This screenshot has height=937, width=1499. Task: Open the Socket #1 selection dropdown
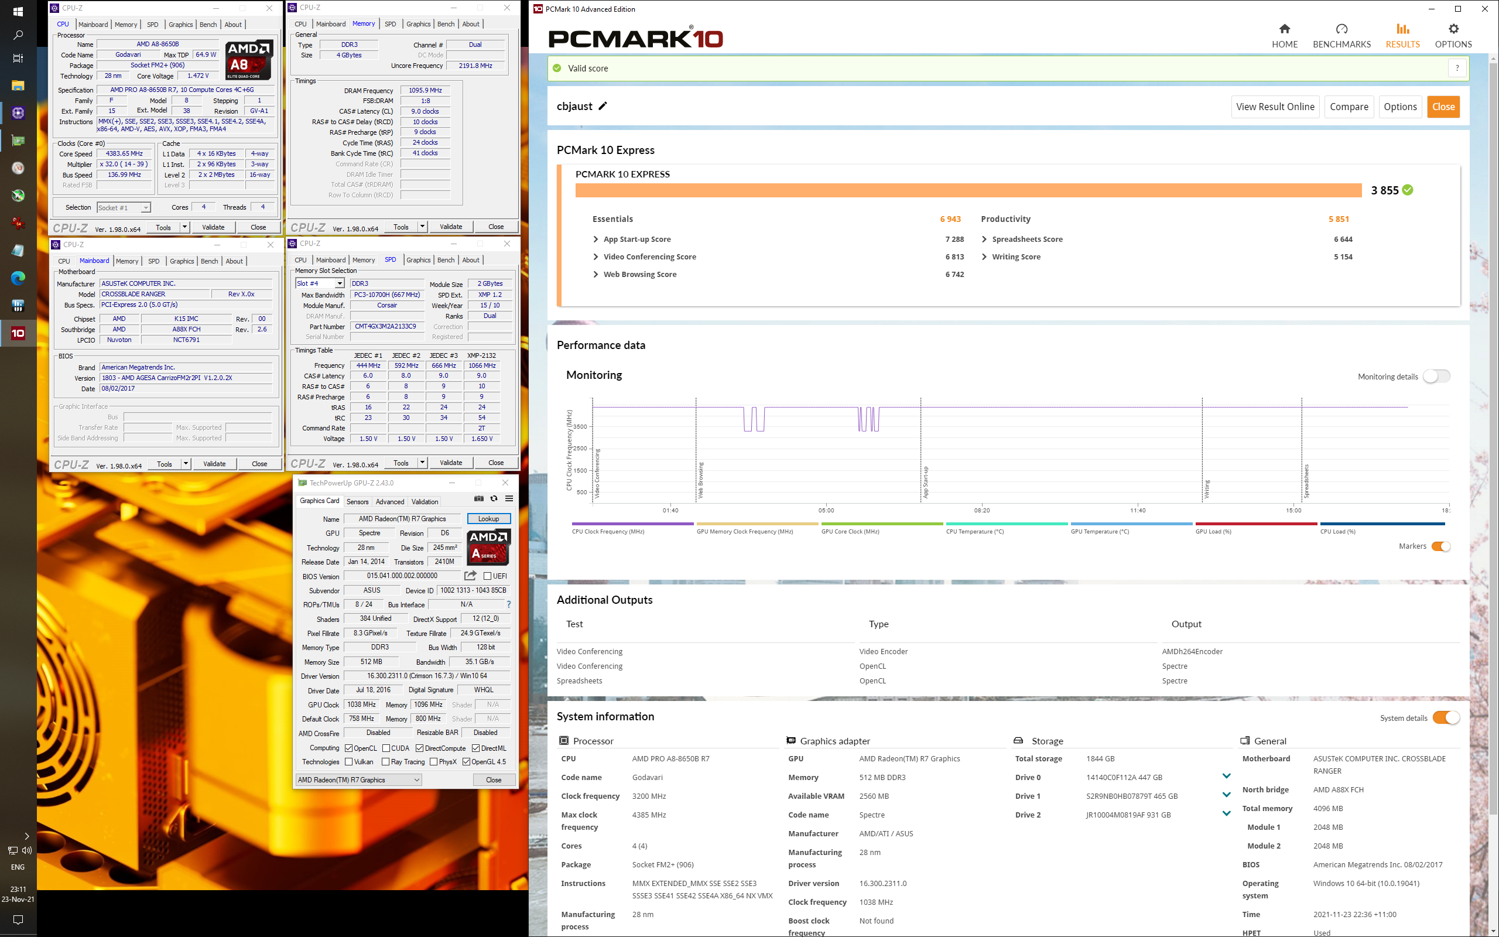pyautogui.click(x=124, y=207)
